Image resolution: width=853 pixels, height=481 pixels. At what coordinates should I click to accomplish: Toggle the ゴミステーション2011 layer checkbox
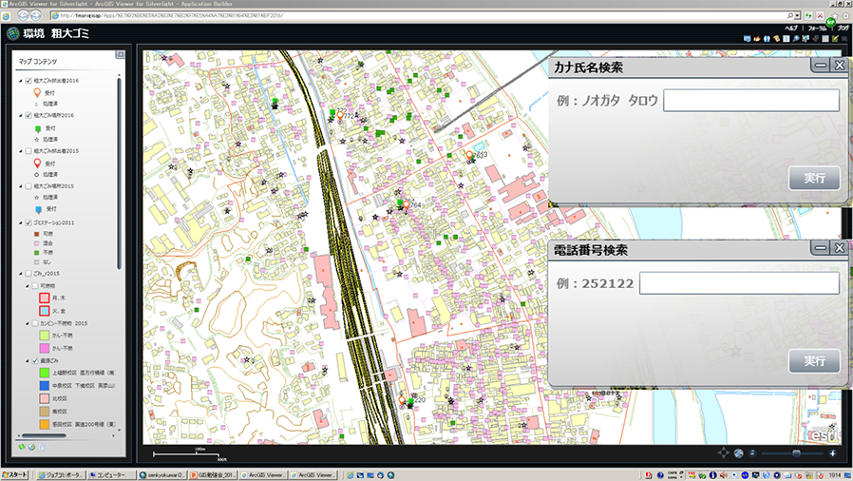click(x=28, y=222)
